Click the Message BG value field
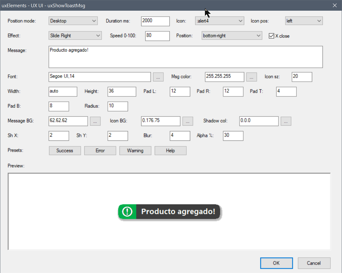Viewport: 342px width, 273px height. [68, 121]
